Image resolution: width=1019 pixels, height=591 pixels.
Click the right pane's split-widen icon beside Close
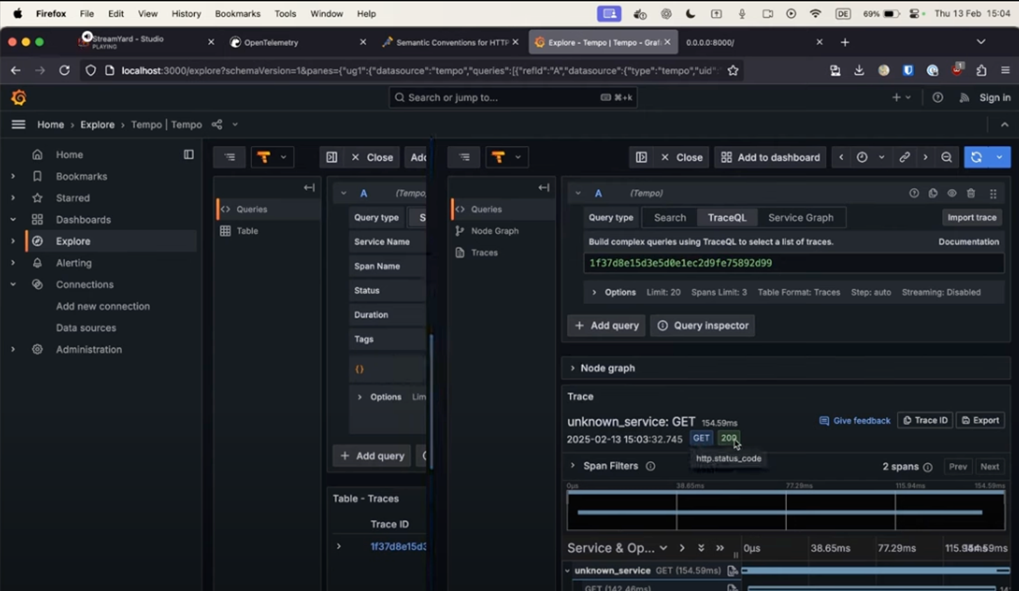click(641, 157)
